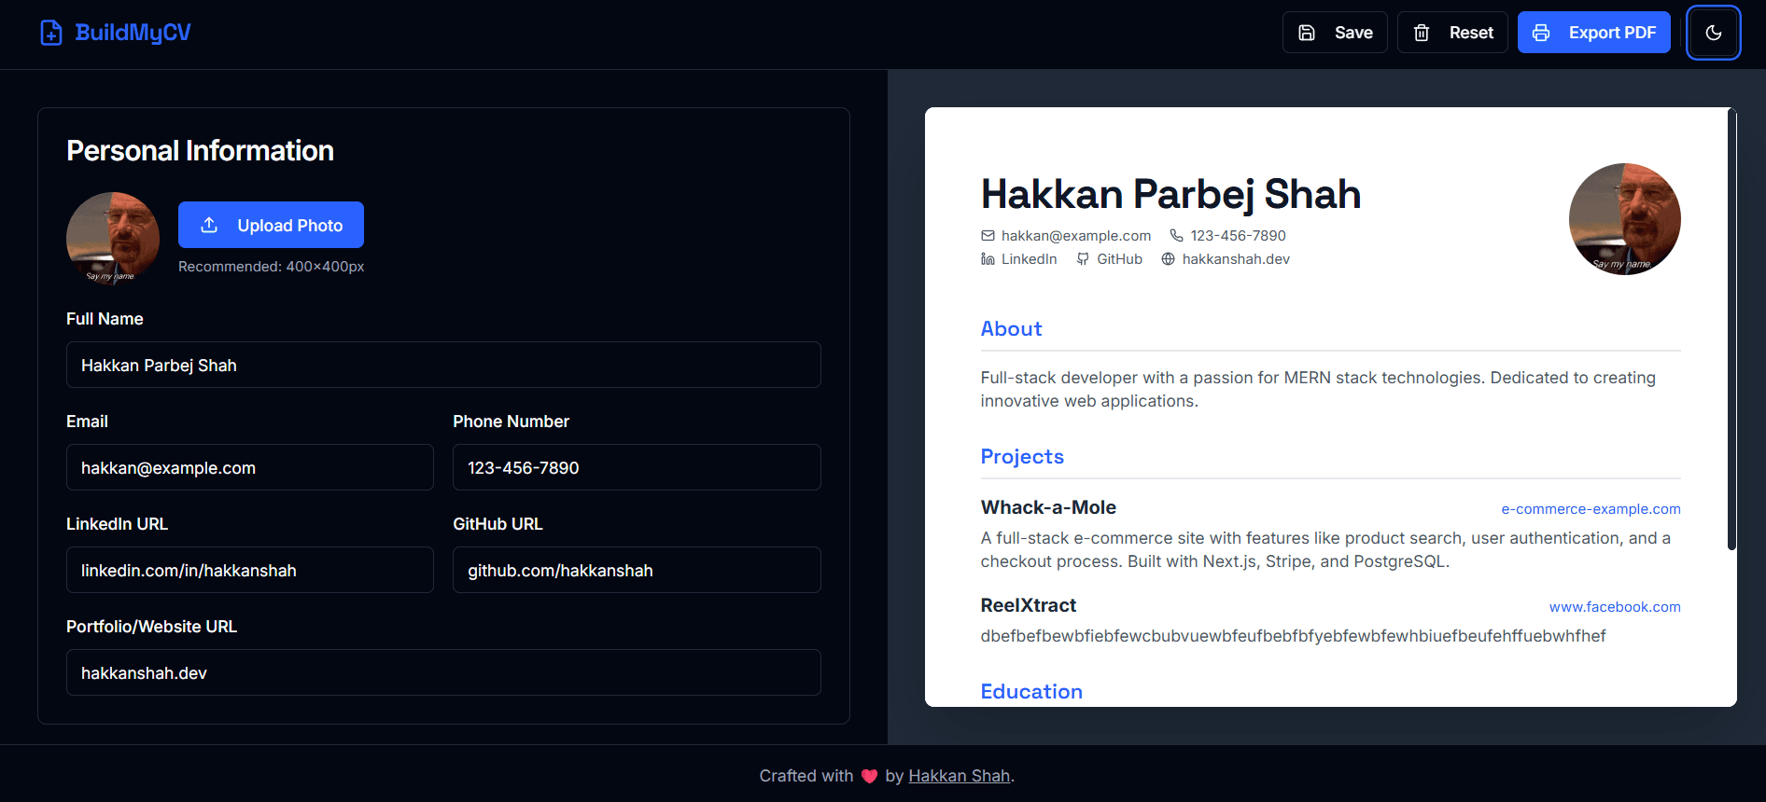Toggle dark mode with the moon icon
1766x802 pixels.
tap(1713, 33)
